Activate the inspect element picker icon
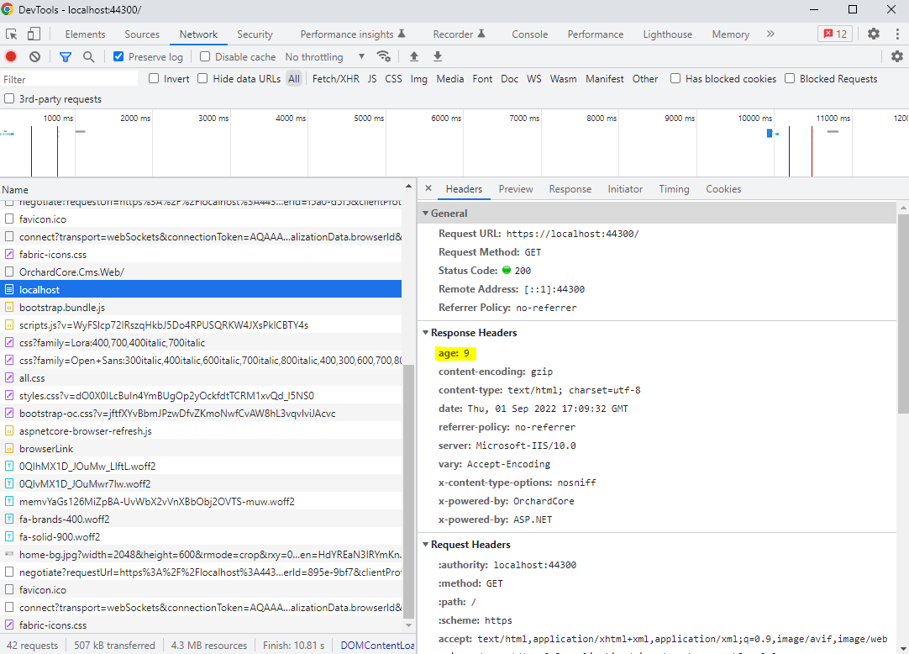Screen dimensions: 909x654 11,34
